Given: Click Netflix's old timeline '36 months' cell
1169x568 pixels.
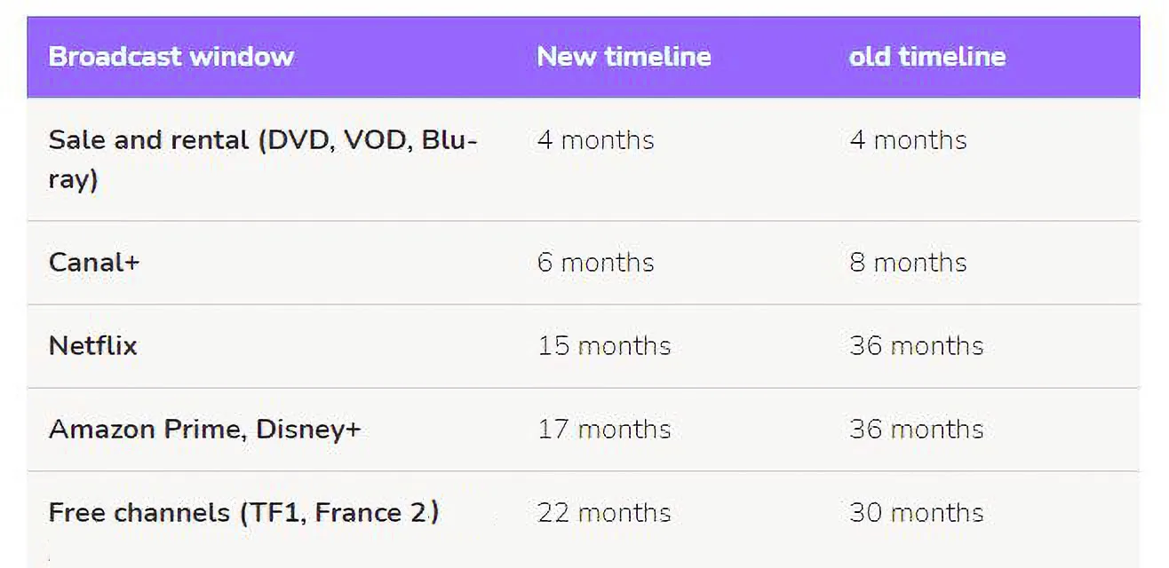Looking at the screenshot, I should coord(916,345).
